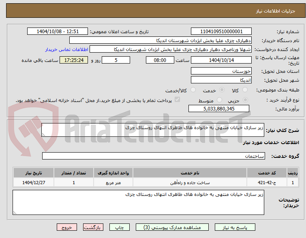Click the resize handle of توضیحات خریدار box

(15, 212)
